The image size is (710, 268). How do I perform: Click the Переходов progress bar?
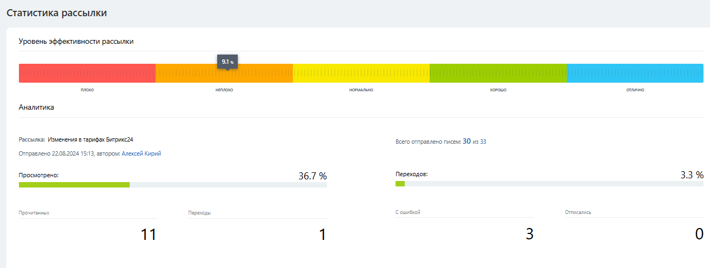tap(400, 184)
